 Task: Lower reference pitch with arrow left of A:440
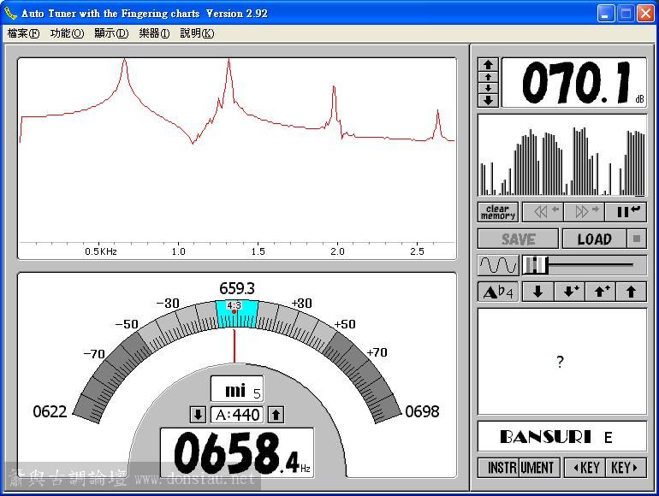(198, 415)
